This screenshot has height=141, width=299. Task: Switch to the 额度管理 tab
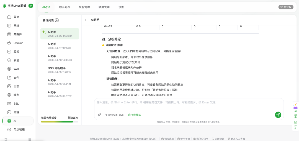click(x=104, y=7)
